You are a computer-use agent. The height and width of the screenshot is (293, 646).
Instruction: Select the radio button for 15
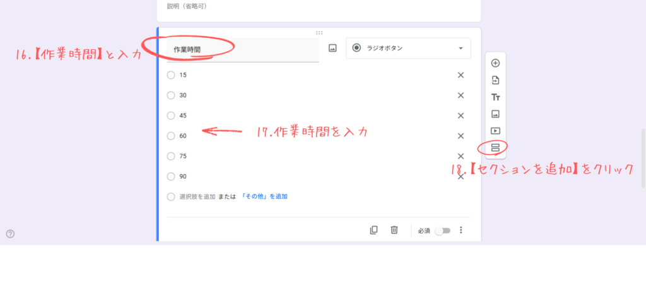coord(171,75)
